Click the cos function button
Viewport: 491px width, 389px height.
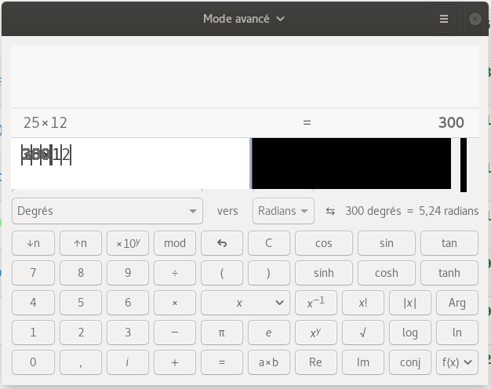324,243
